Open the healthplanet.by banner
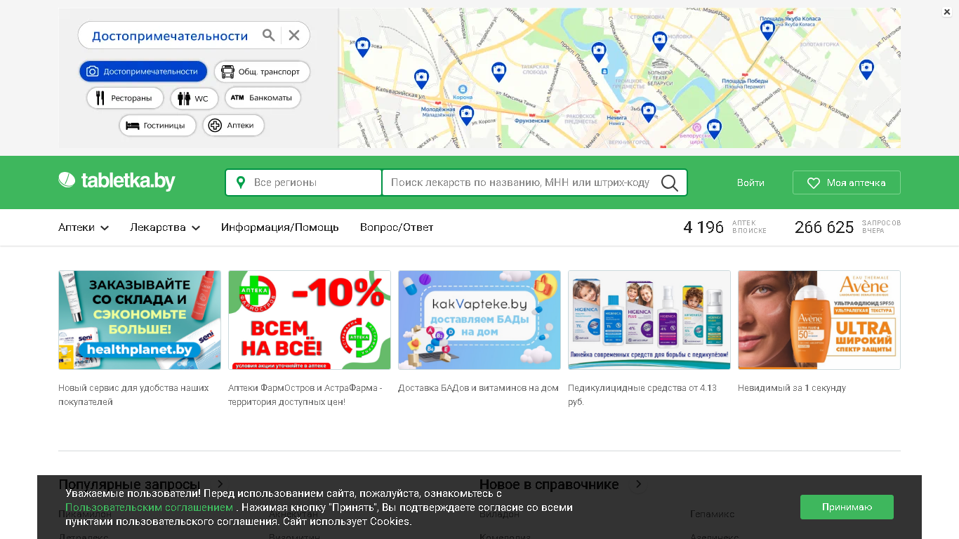 140,320
